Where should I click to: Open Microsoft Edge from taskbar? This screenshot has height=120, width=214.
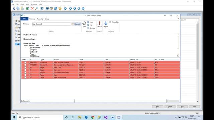pos(86,117)
